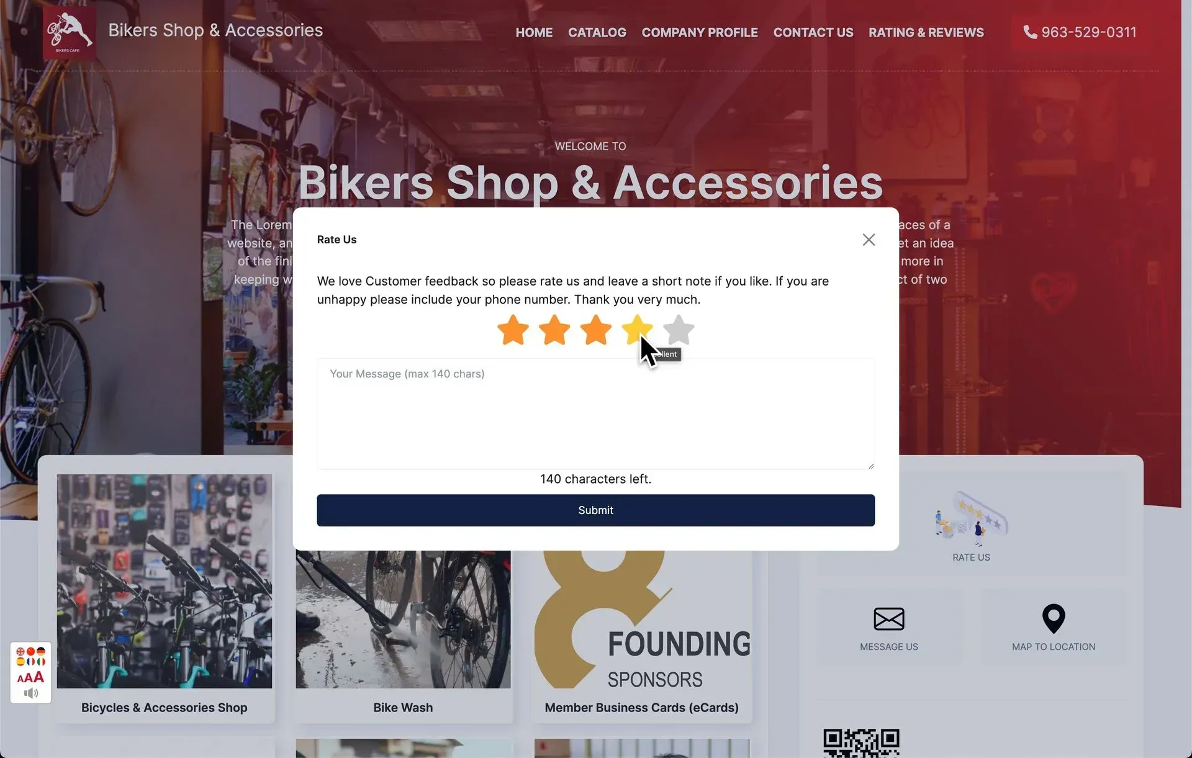Expand the Company Profile menu
The image size is (1192, 758).
[x=700, y=32]
